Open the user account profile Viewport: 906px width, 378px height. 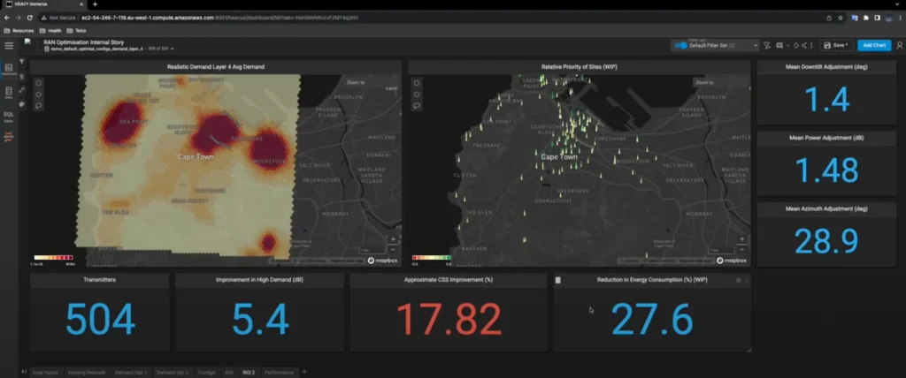(x=899, y=46)
